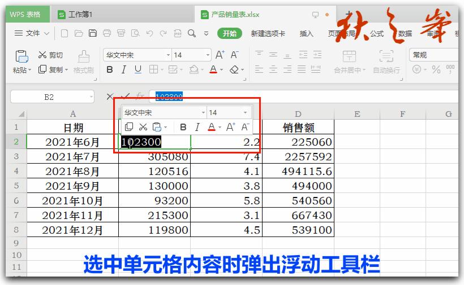Decrease font size with ribbon A- icon
Image resolution: width=464 pixels, height=285 pixels.
[235, 55]
